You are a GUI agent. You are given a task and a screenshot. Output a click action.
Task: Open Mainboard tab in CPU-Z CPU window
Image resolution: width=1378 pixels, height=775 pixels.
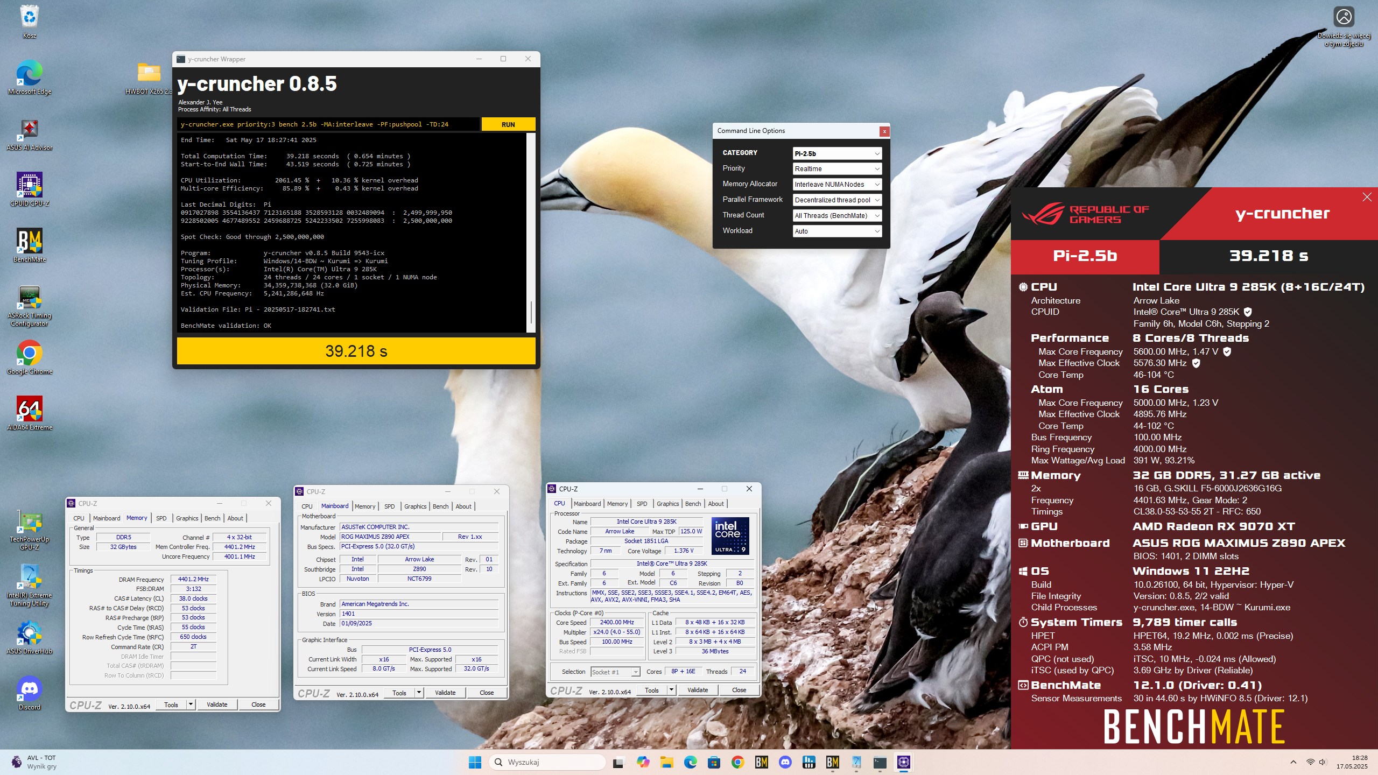pyautogui.click(x=587, y=504)
